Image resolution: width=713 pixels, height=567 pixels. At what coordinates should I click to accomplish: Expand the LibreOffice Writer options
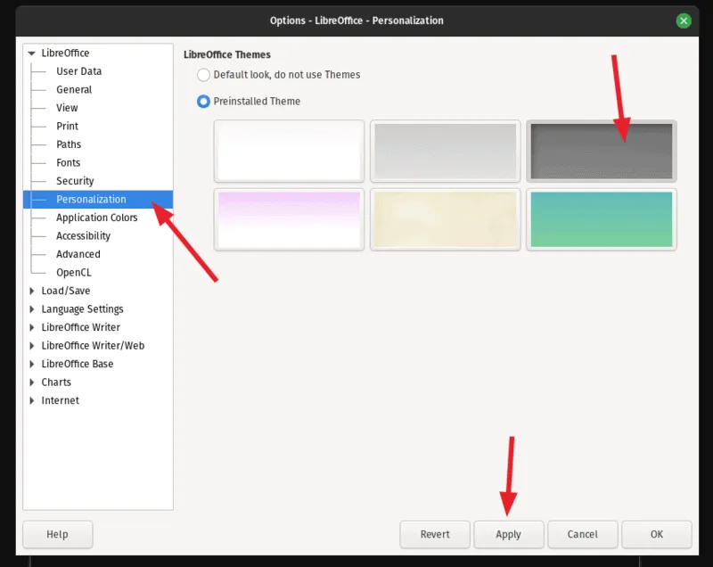coord(32,327)
